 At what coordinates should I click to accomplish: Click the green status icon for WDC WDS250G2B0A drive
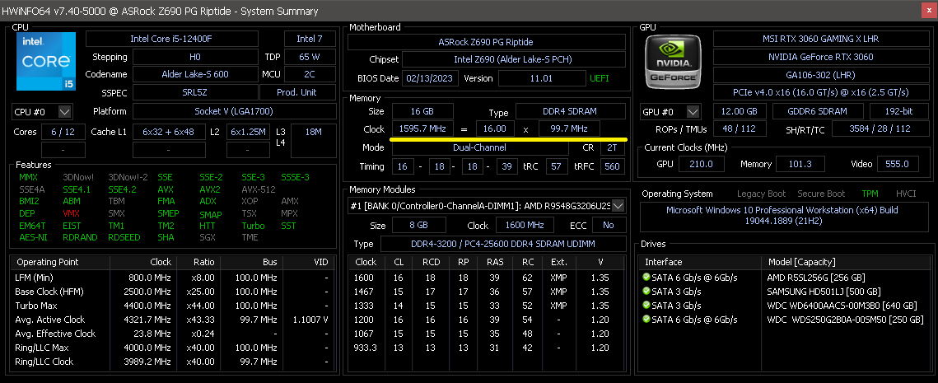(646, 319)
